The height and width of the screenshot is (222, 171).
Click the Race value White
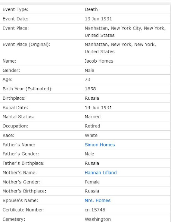(91, 135)
